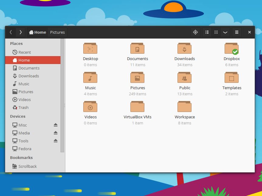This screenshot has width=262, height=196.
Task: Click the "Workspace" folder name label
Action: 185,117
